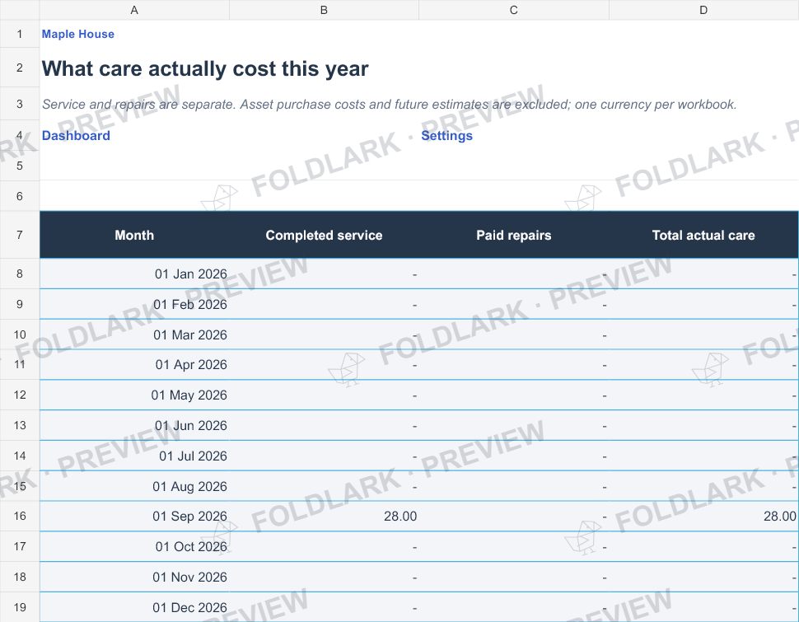Viewport: 799px width, 622px height.
Task: Select the '01 Feb 2026' cell
Action: tap(134, 304)
